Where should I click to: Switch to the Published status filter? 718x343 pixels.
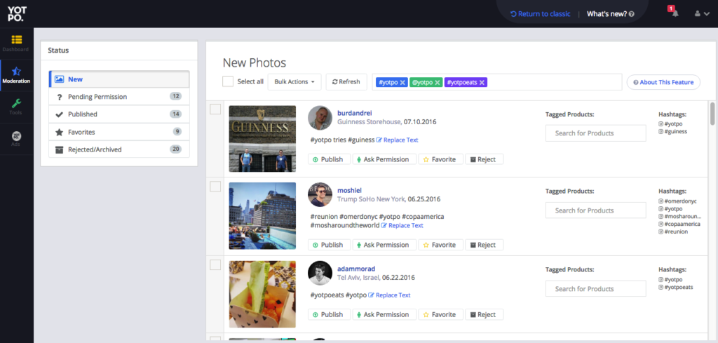pos(118,114)
